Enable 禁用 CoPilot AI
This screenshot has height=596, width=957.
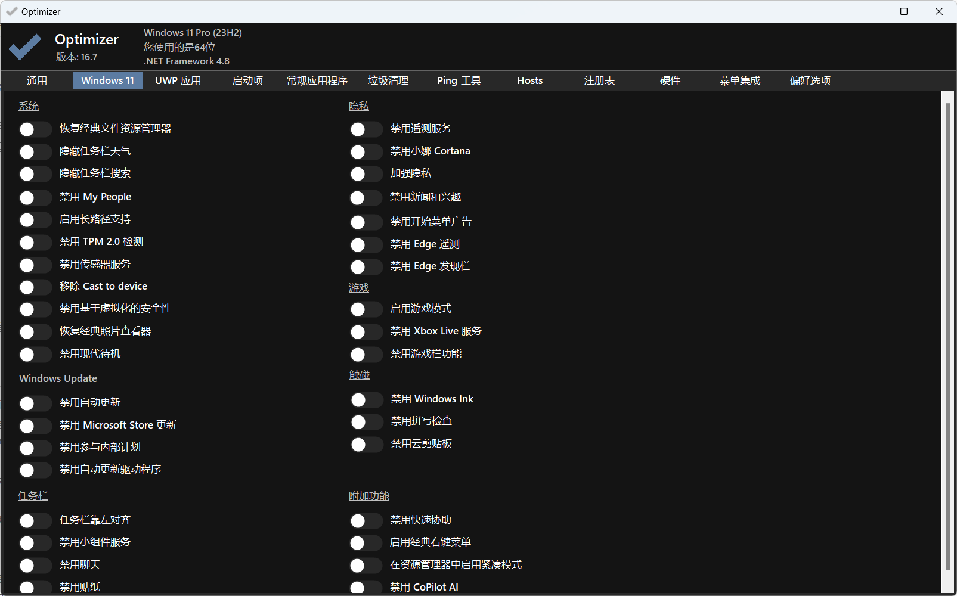[x=366, y=587]
